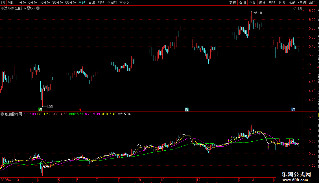The height and width of the screenshot is (183, 319).
Task: Click the 6.00 price axis label
Action: pos(312,20)
